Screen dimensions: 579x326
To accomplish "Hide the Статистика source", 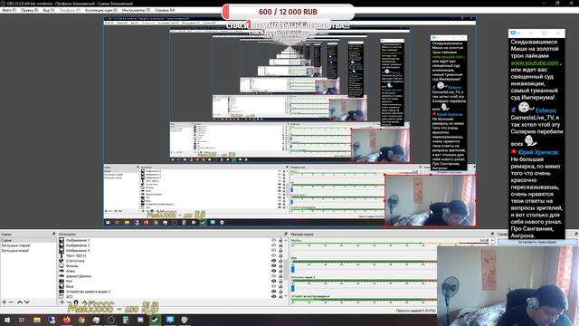I will click(x=273, y=261).
